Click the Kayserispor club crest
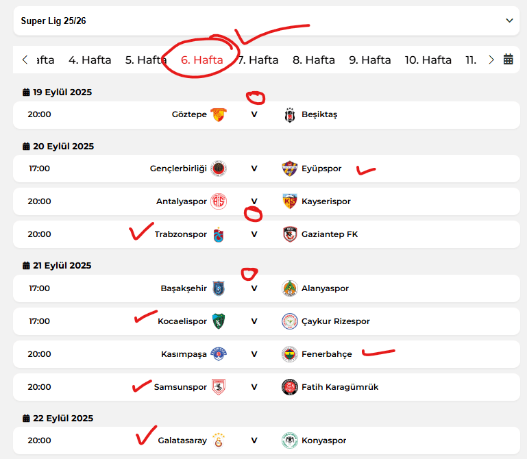527x459 pixels. pyautogui.click(x=289, y=201)
